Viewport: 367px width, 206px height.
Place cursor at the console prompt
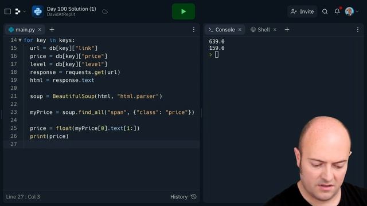click(x=217, y=55)
